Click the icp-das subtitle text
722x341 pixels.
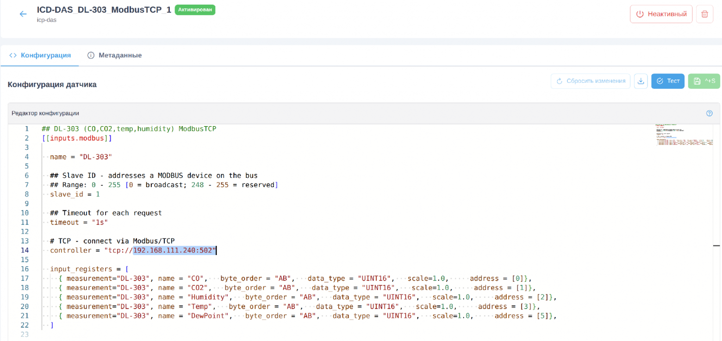[47, 20]
